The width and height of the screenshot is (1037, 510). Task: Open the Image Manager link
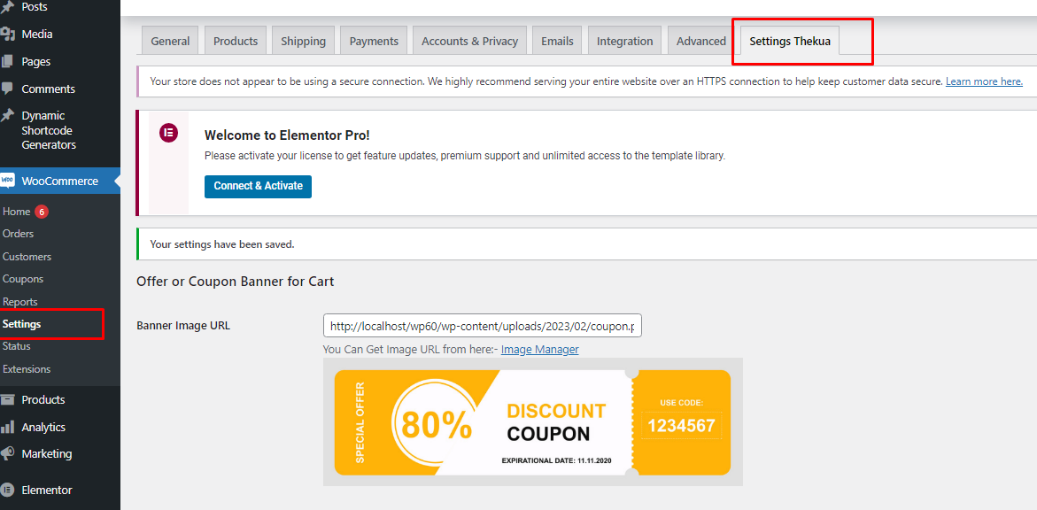pos(539,349)
